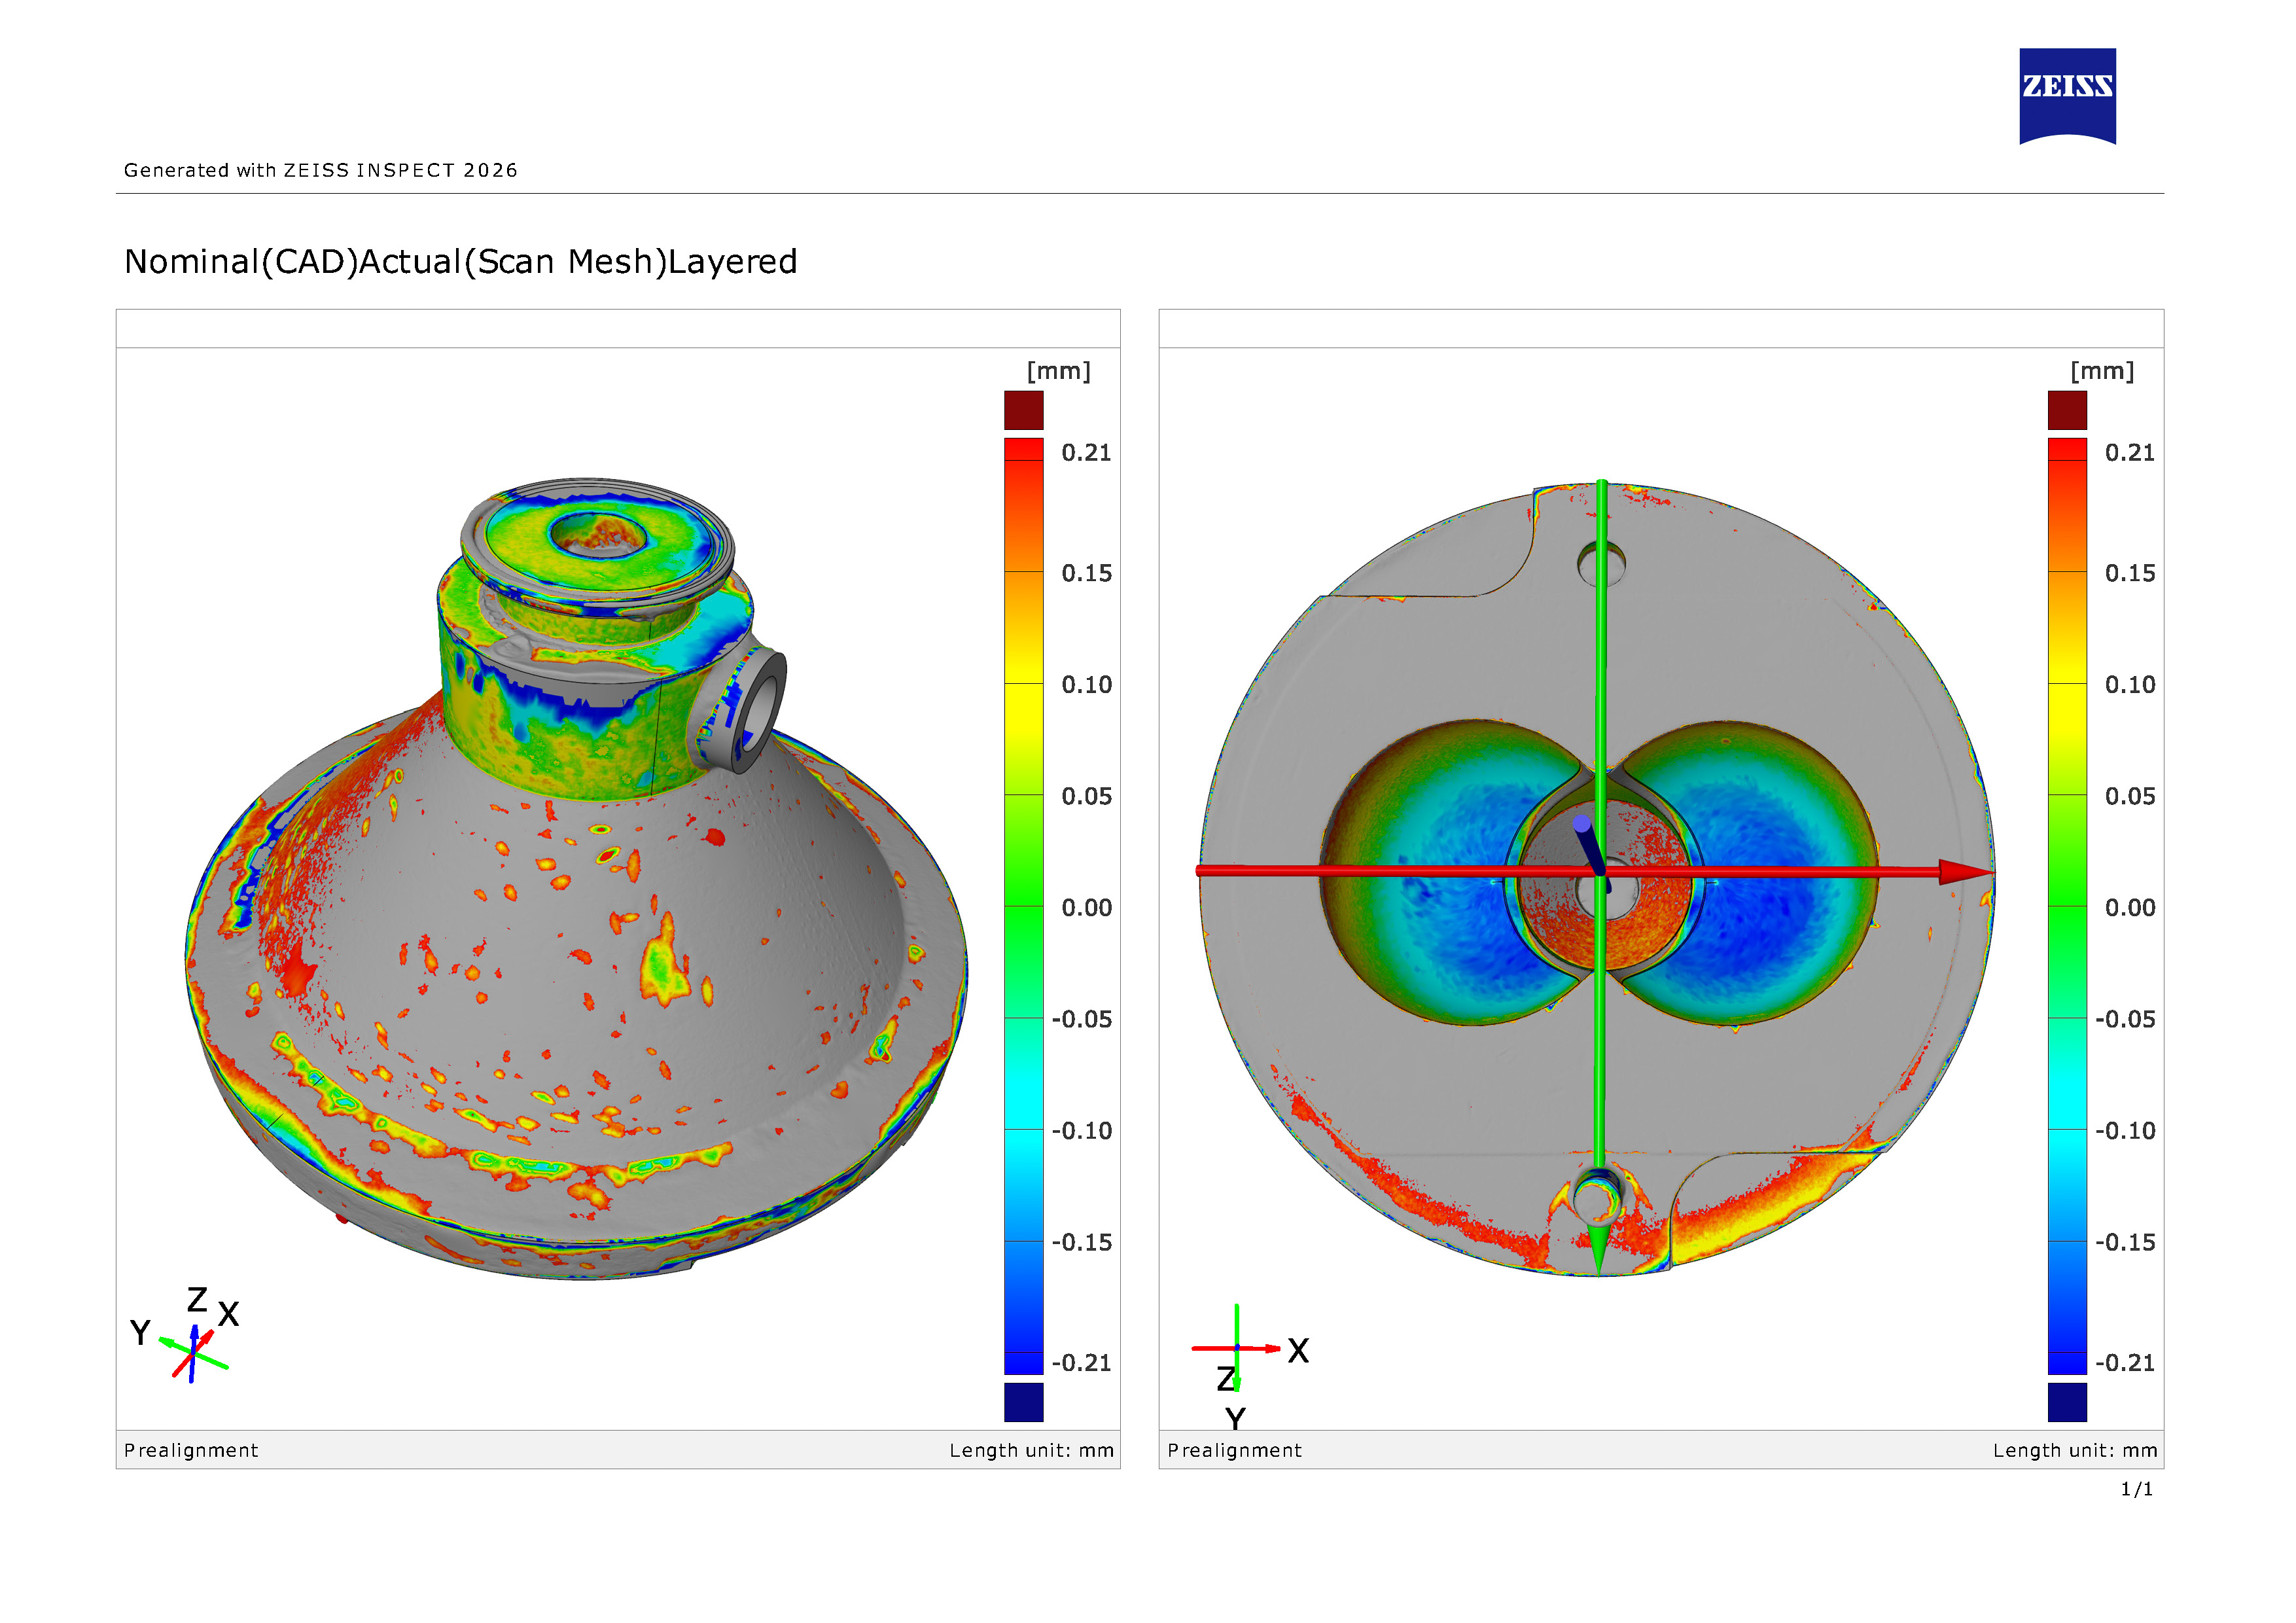2296x1623 pixels.
Task: Click the left blue cavity in the bottom view
Action: (1455, 873)
